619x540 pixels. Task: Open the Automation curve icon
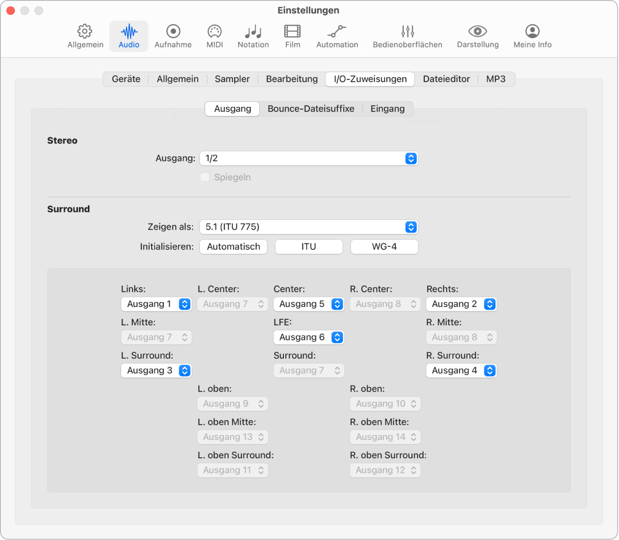[337, 31]
